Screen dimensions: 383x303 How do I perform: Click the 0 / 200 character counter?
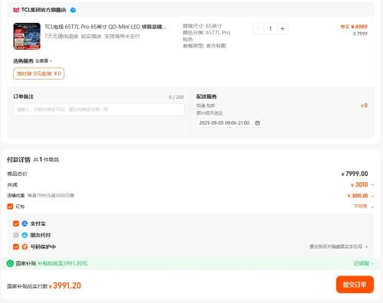176,97
